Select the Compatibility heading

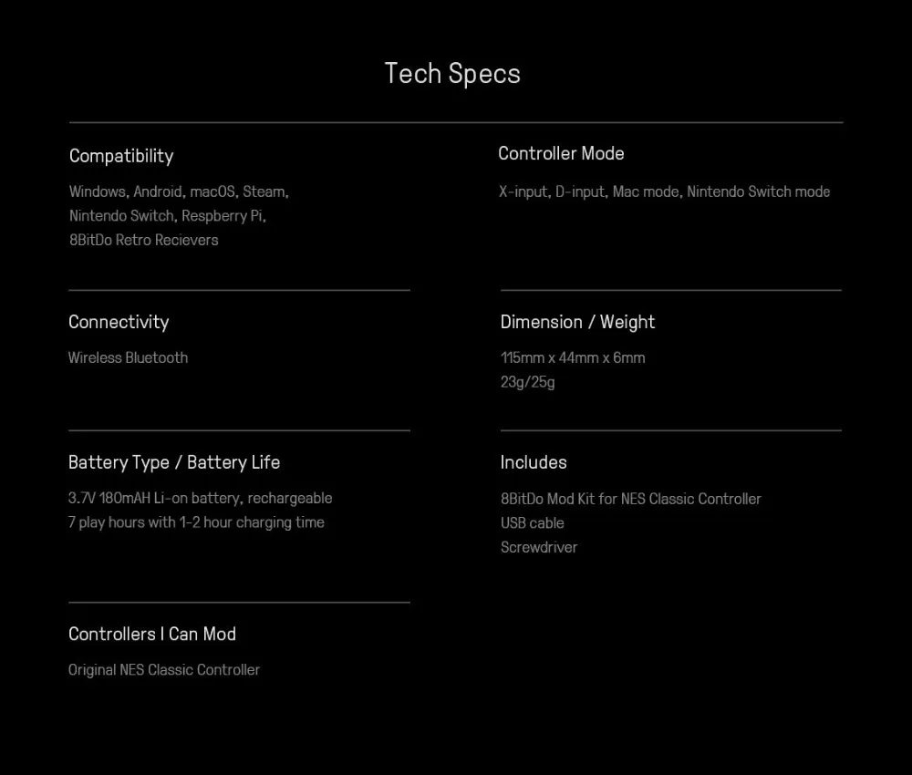(x=121, y=156)
